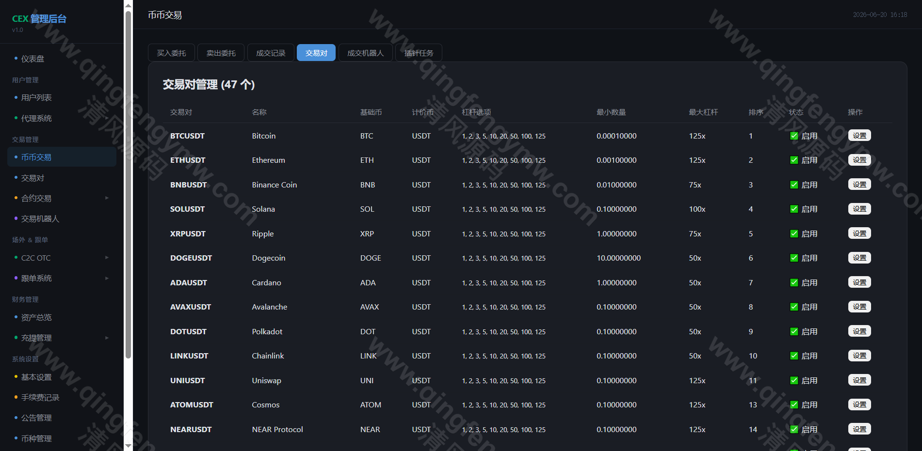This screenshot has height=451, width=922.
Task: Switch to the 插针任务 tab
Action: 419,53
